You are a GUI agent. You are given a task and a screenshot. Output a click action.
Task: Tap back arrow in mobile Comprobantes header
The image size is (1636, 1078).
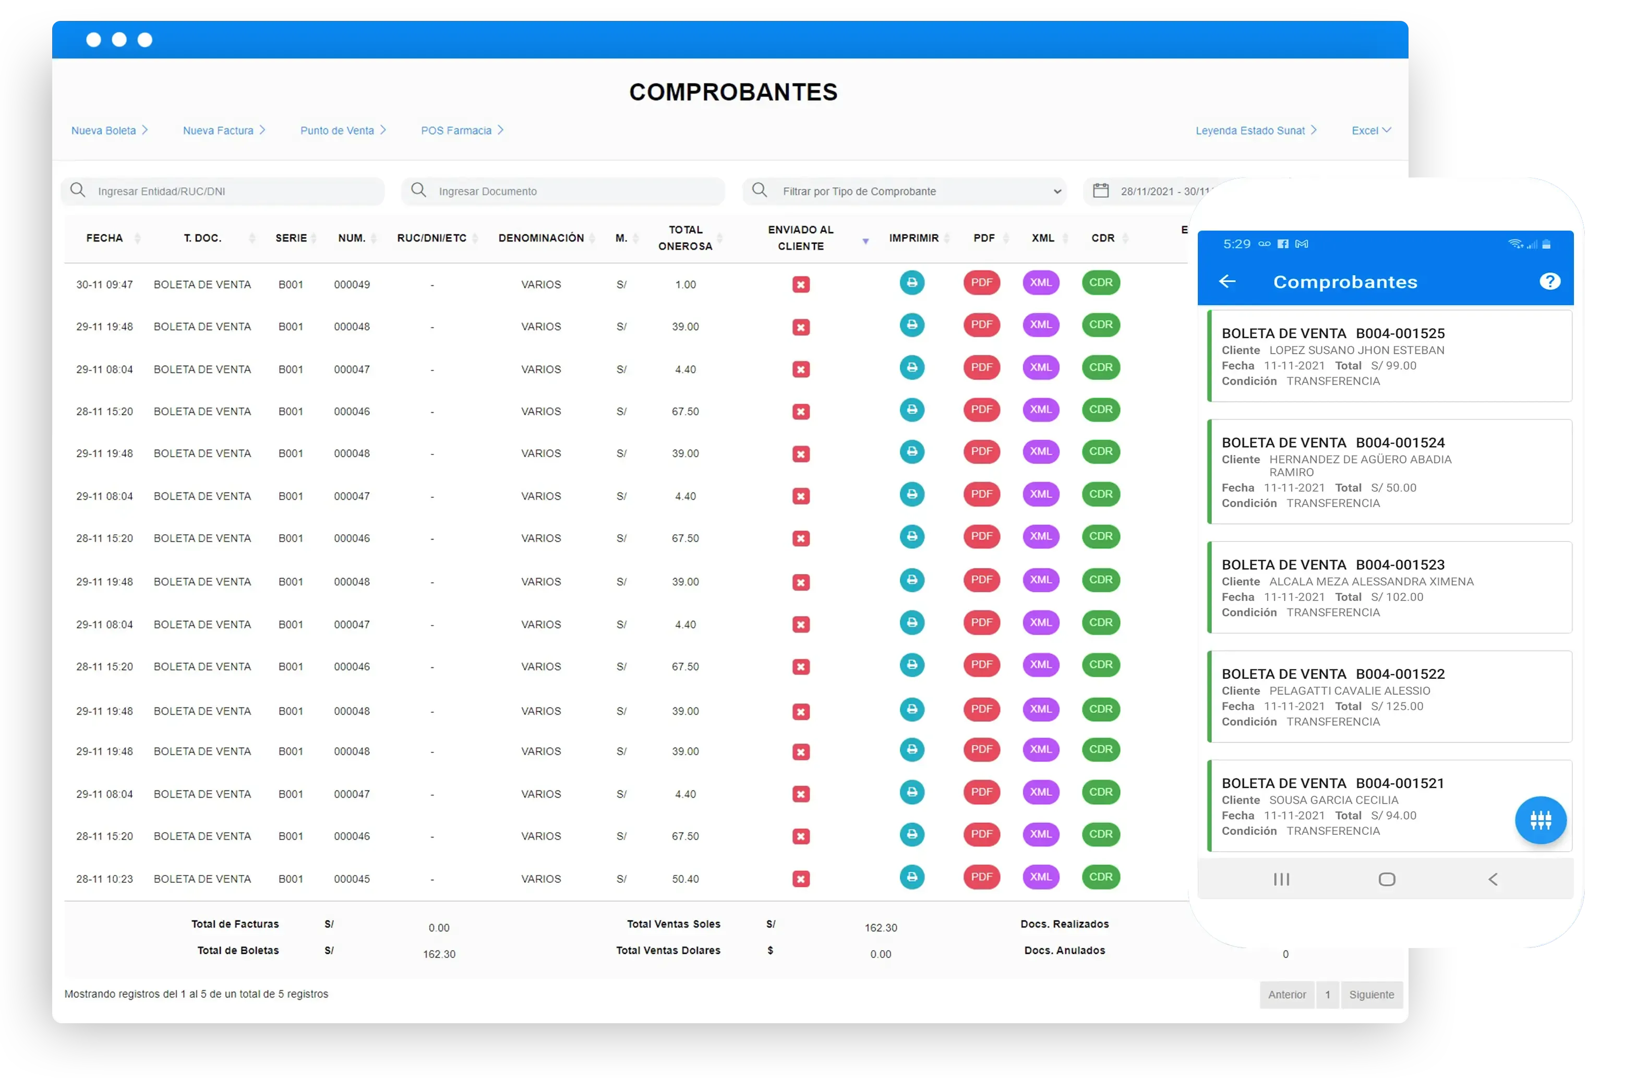(x=1227, y=281)
